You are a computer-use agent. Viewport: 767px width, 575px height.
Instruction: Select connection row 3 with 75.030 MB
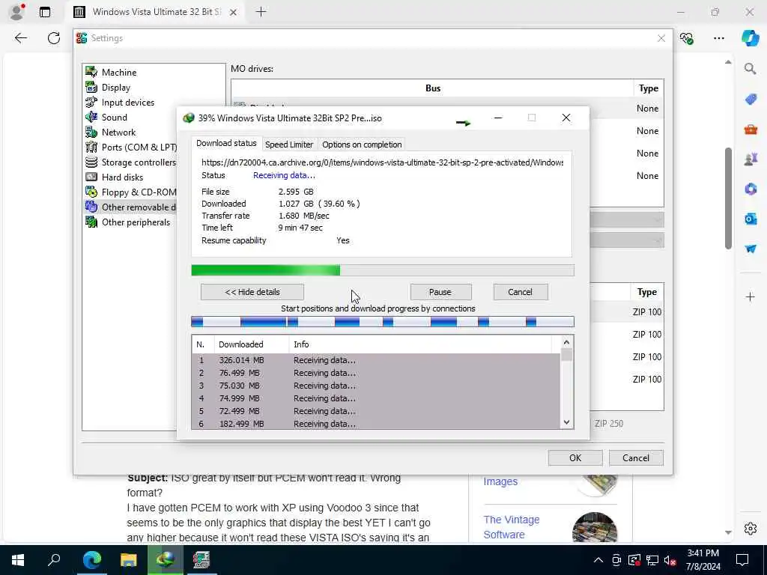pyautogui.click(x=376, y=386)
